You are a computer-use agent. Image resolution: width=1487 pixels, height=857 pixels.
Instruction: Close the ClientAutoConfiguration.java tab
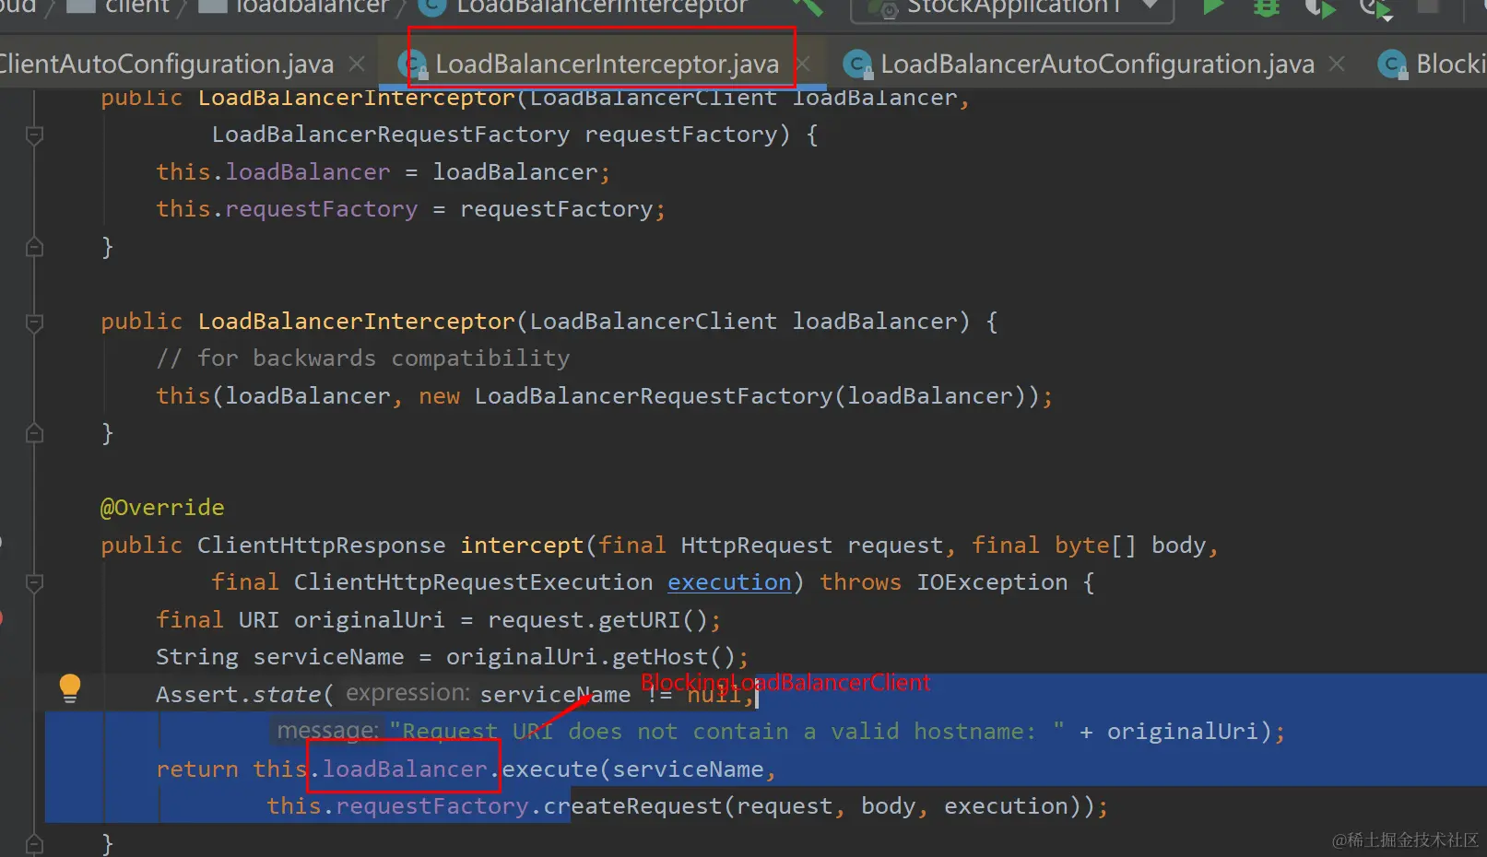pos(357,64)
